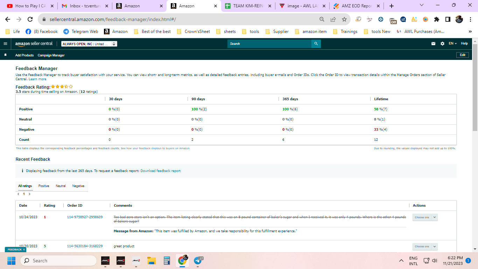This screenshot has width=478, height=269.
Task: Go to previous feedback page arrow
Action: pos(18,194)
